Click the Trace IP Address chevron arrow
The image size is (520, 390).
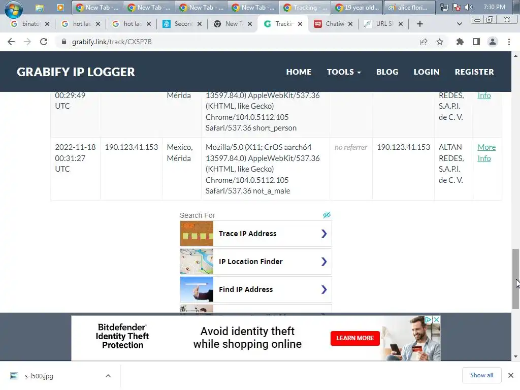(324, 234)
